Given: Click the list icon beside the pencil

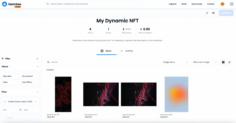Looking at the screenshot, I should point(213,13).
